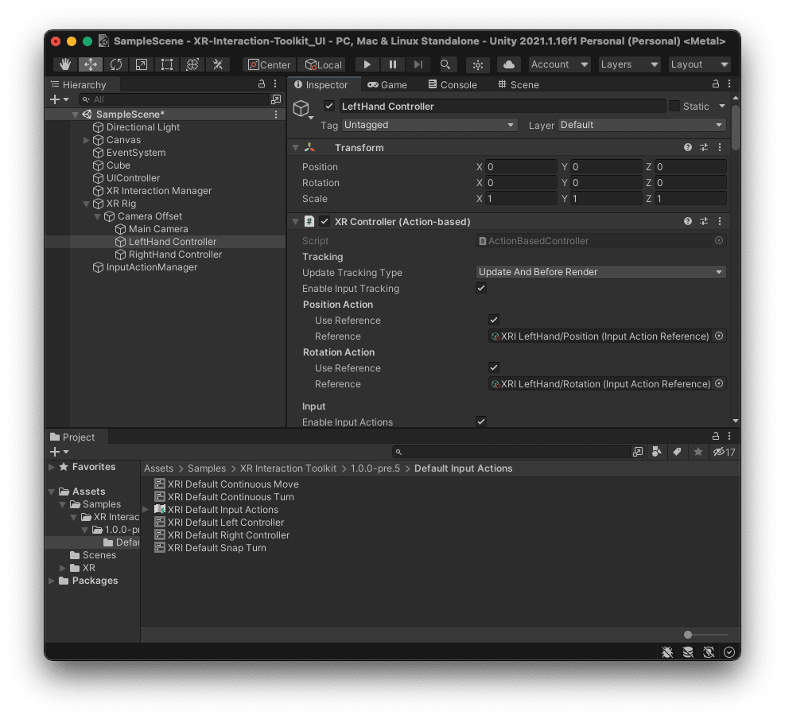Select the Scale tool
This screenshot has height=719, width=785.
click(142, 64)
